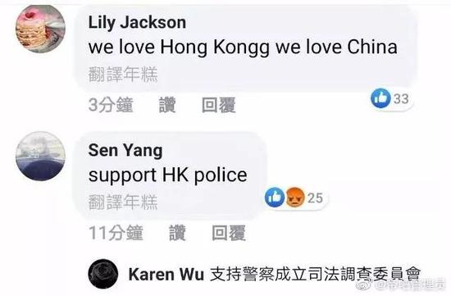Visit Karen Wu's profile name link
The height and width of the screenshot is (296, 451).
166,274
